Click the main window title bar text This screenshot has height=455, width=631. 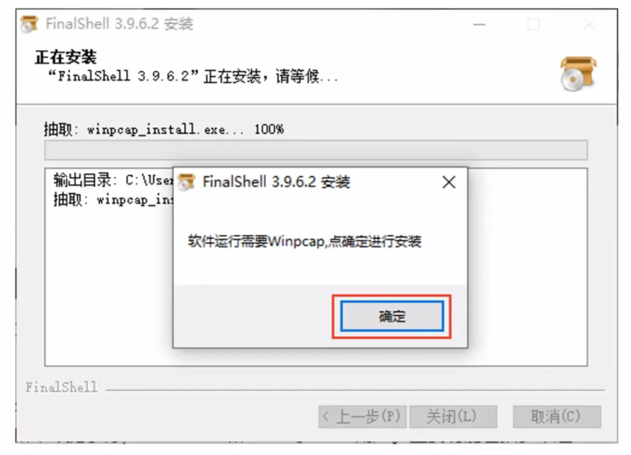pyautogui.click(x=120, y=24)
